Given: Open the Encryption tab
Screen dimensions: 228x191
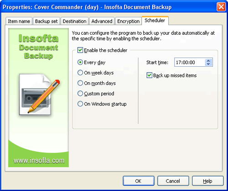Looking at the screenshot, I should (x=129, y=21).
